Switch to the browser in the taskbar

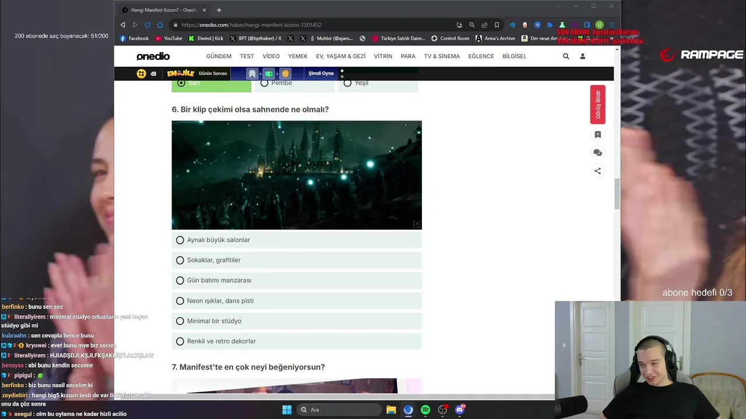click(408, 410)
